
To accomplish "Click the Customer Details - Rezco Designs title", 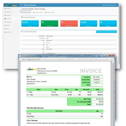I will pos(33,9).
